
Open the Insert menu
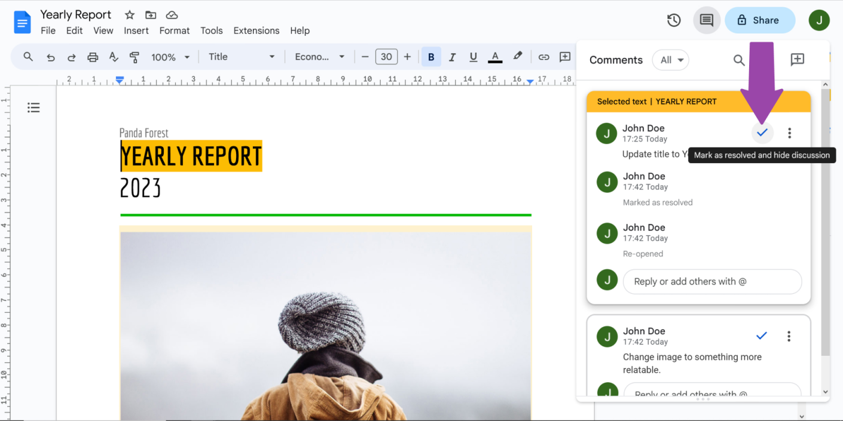click(x=136, y=30)
